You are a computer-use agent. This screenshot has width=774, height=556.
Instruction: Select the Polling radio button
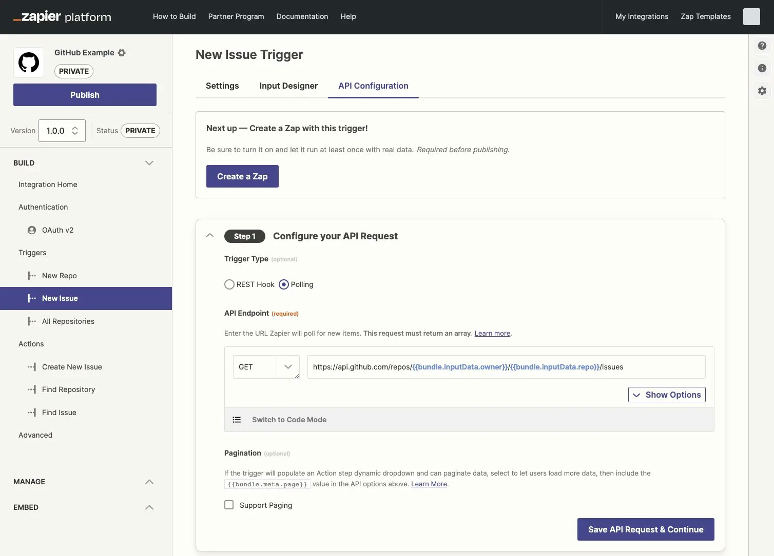[x=283, y=284]
